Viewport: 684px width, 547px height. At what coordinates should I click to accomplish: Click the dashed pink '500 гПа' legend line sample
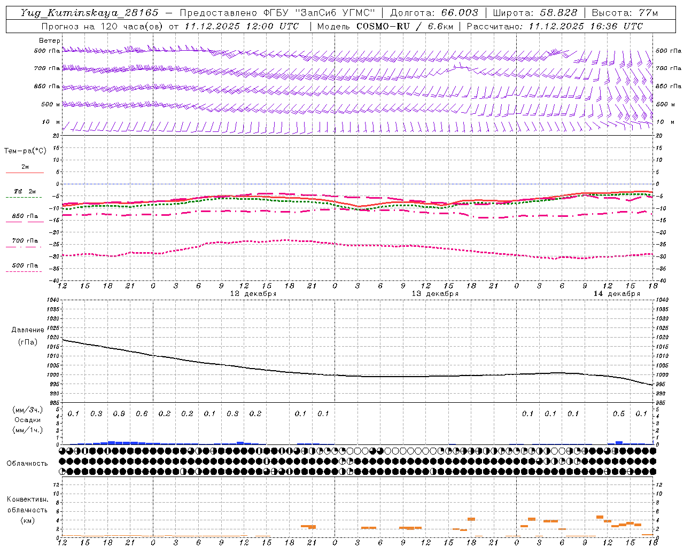(24, 271)
